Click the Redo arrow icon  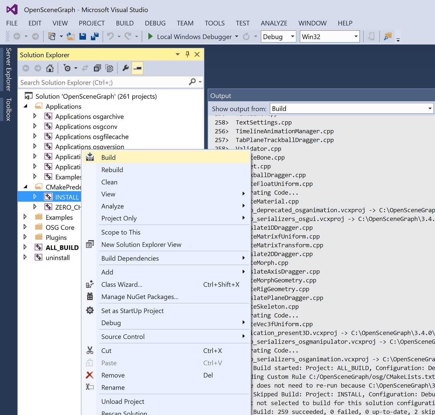tap(128, 36)
